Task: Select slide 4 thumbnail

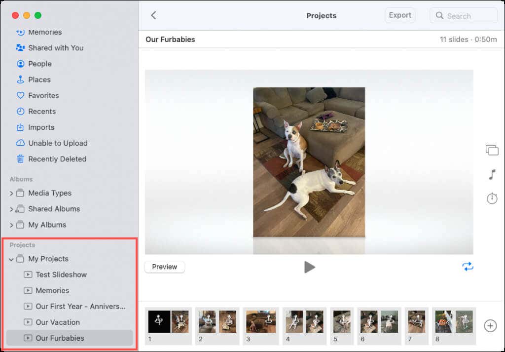Action: (304, 325)
